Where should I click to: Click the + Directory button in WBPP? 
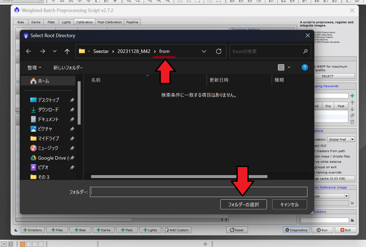click(33, 230)
